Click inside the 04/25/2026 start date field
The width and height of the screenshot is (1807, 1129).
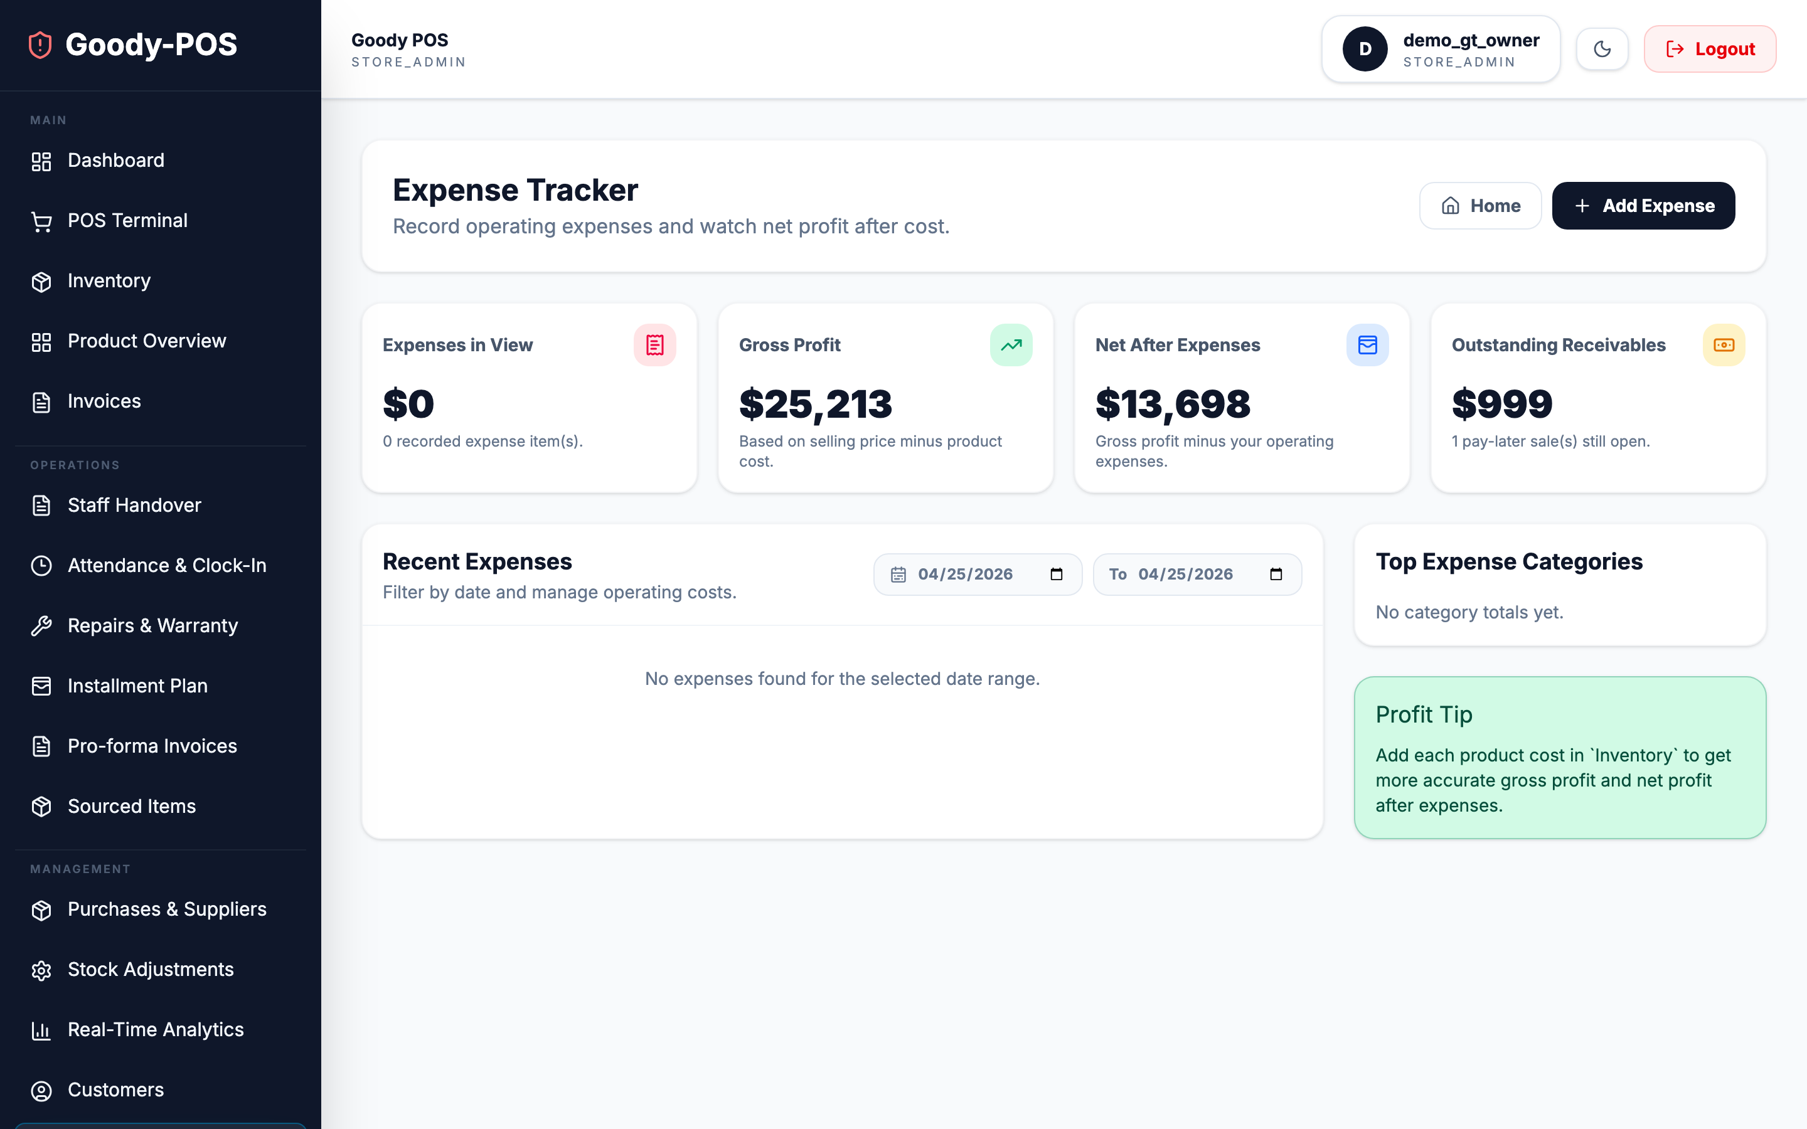coord(966,574)
